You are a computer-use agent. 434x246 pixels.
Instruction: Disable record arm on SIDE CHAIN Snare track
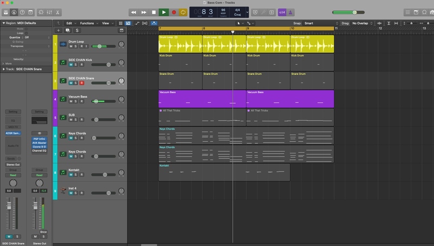[x=81, y=83]
